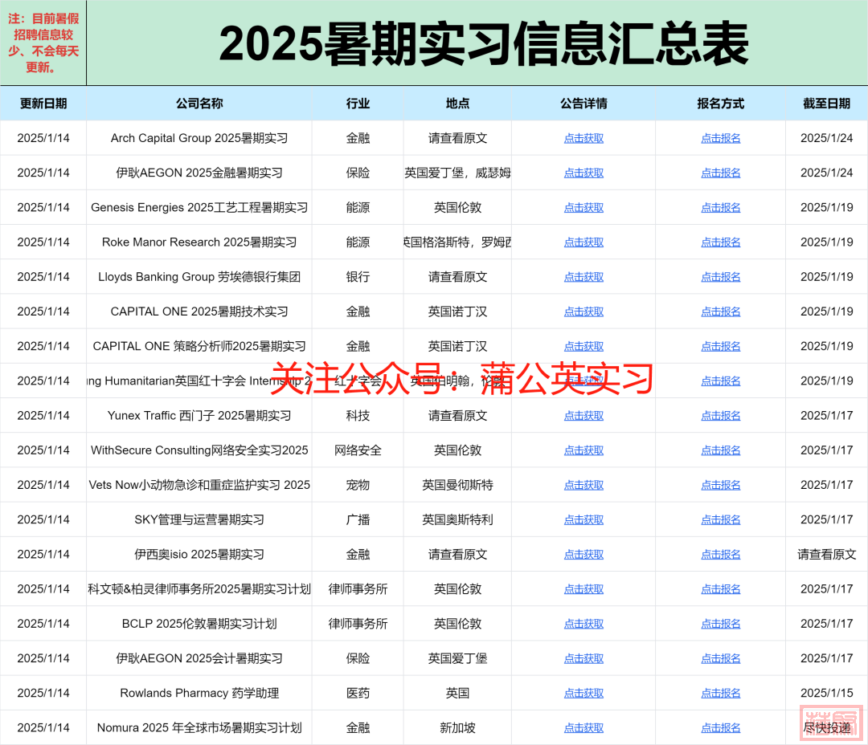The image size is (868, 745).
Task: Select the 截至日期 column header
Action: coord(826,104)
